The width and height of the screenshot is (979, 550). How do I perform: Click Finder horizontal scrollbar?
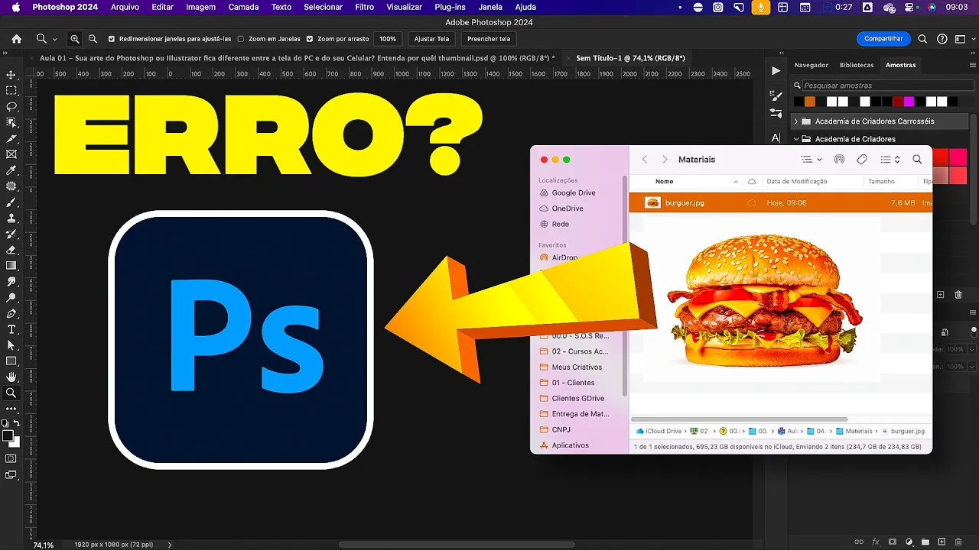(x=740, y=419)
